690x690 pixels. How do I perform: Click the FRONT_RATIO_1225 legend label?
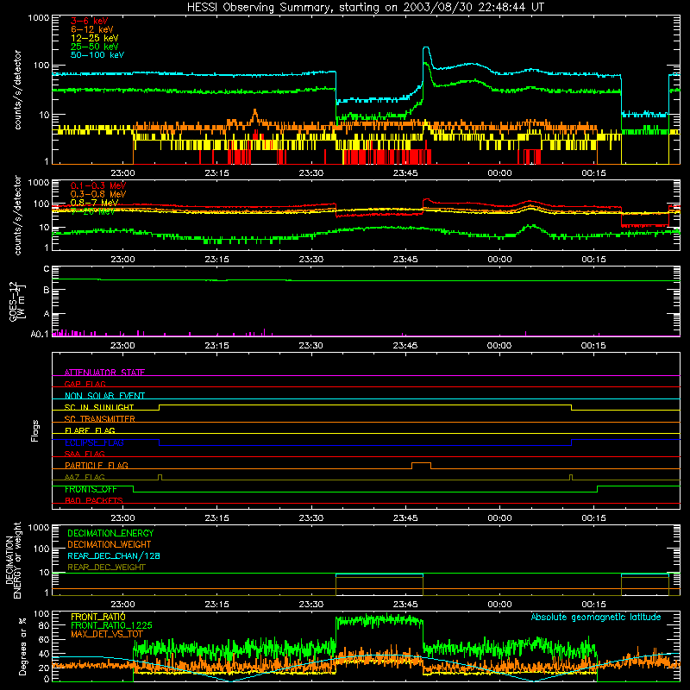111,625
